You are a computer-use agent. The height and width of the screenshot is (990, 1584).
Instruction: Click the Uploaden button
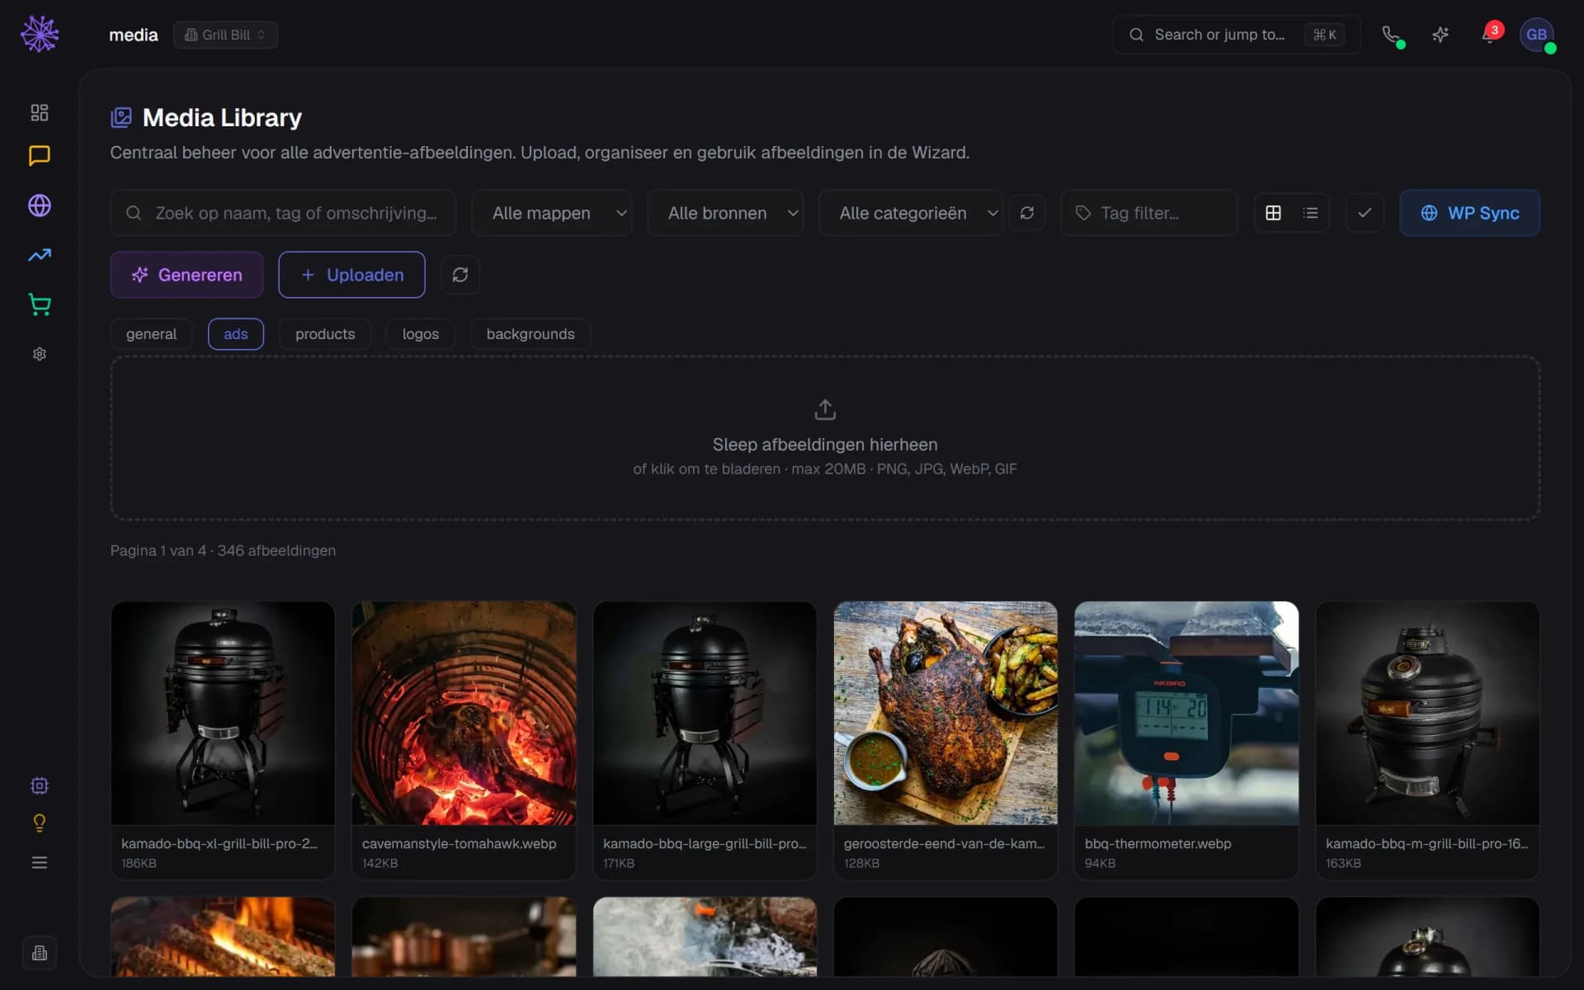(x=352, y=275)
